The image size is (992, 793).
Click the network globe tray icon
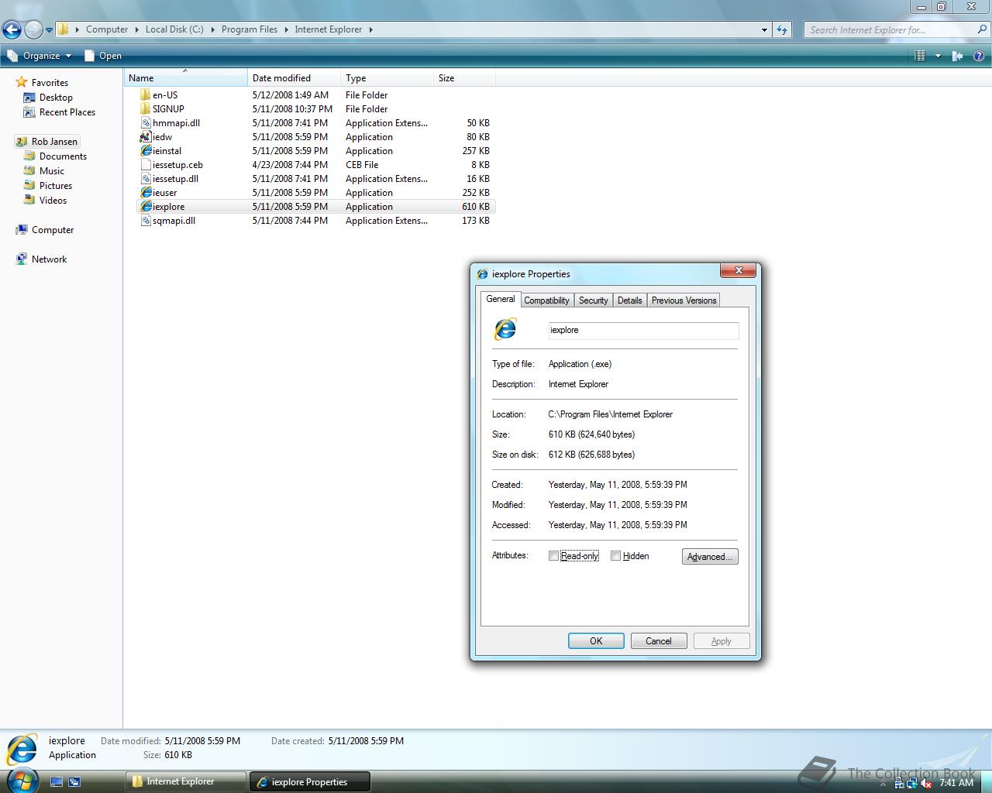[x=912, y=783]
